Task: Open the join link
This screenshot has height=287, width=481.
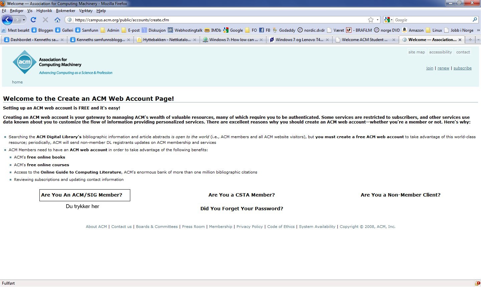Action: 430,68
